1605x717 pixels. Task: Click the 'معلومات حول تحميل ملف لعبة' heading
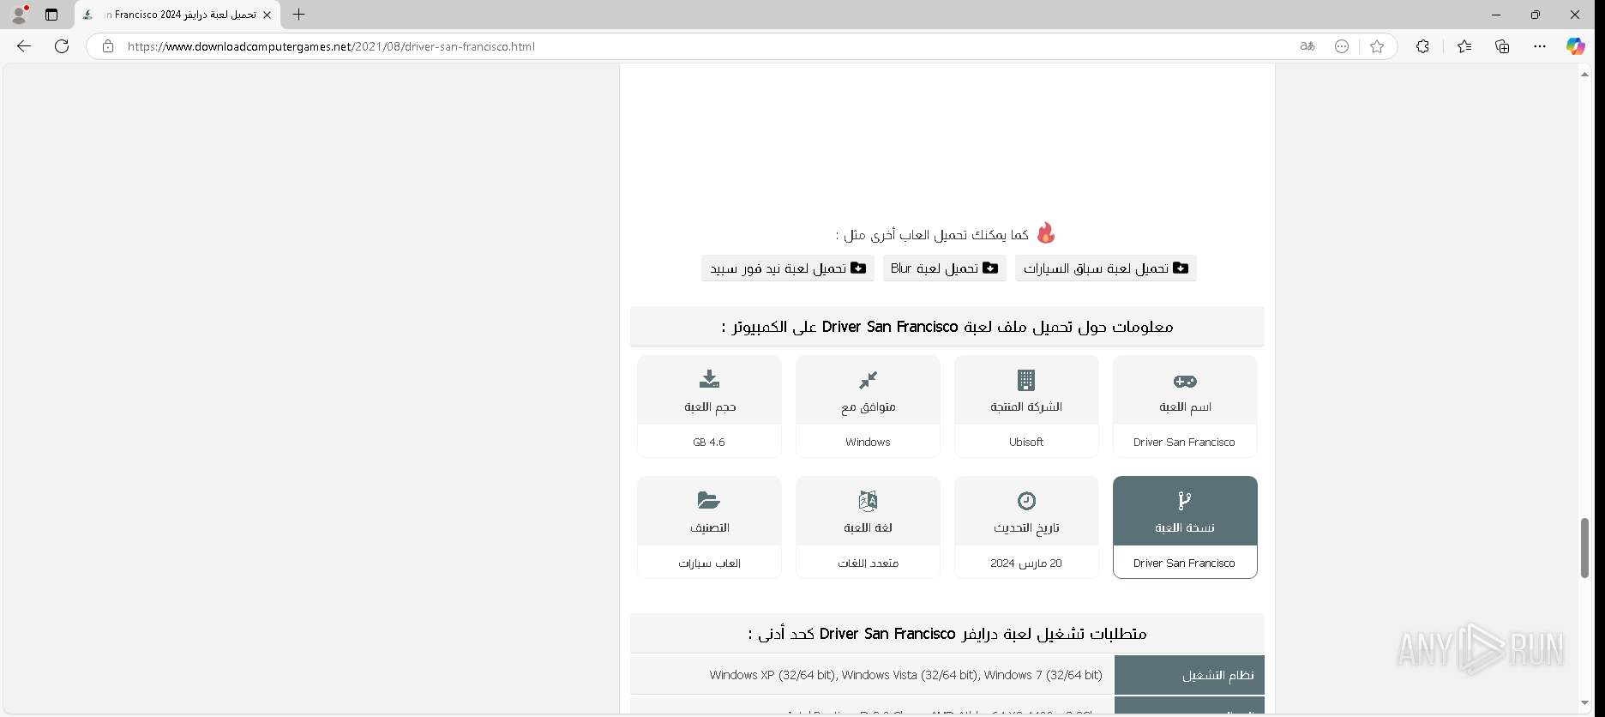pos(947,327)
